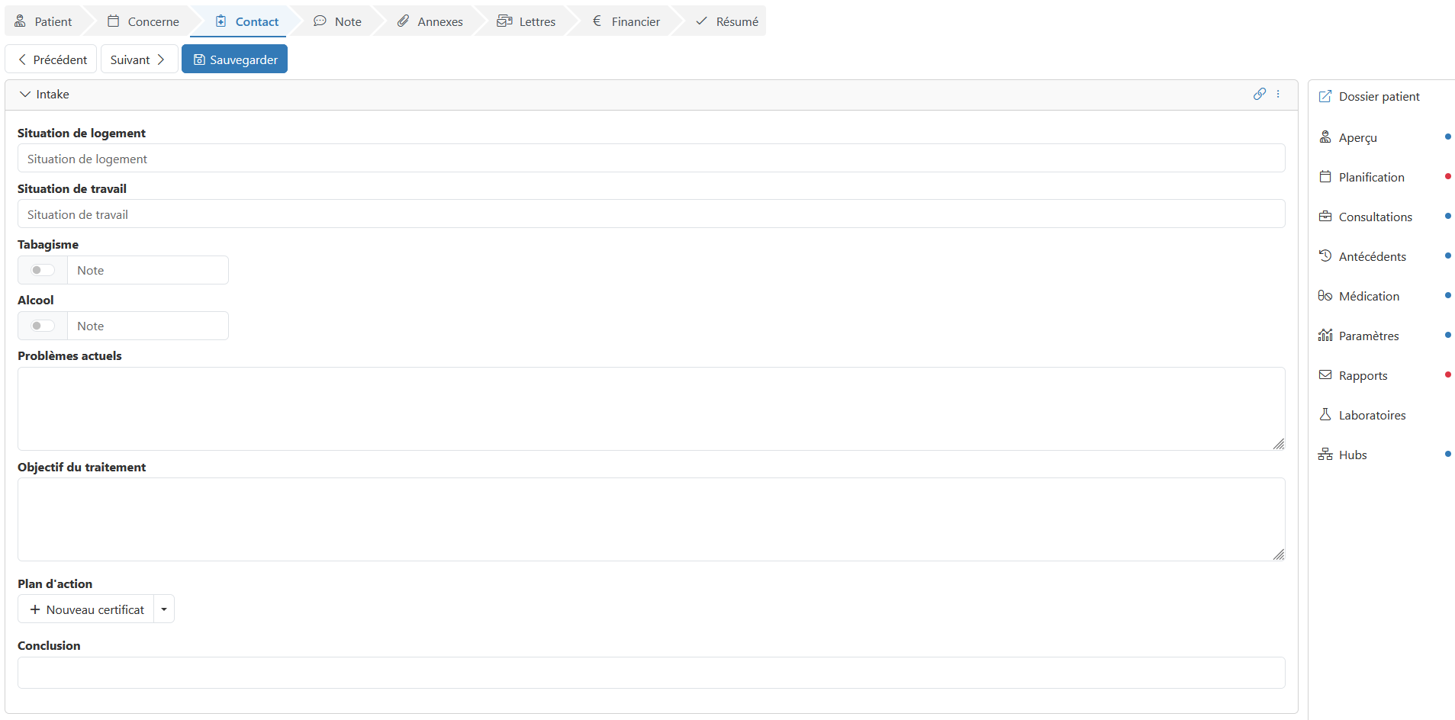Open the Résumé tab

[x=726, y=21]
